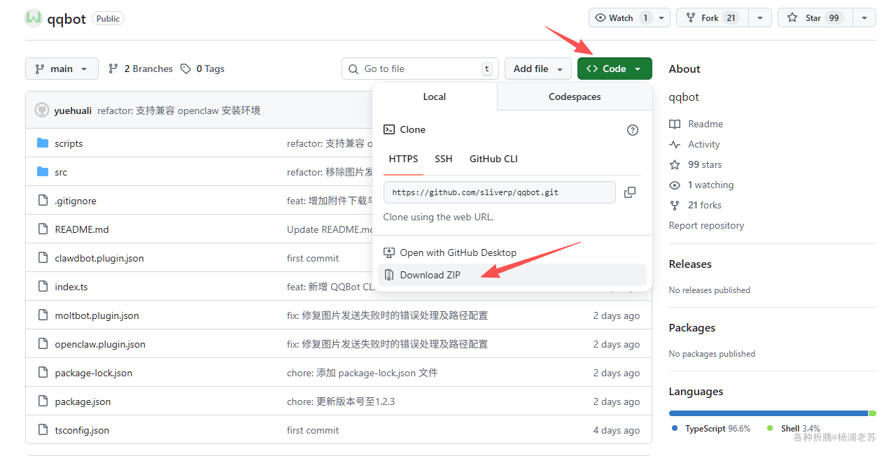Open the lists dropdown arrow next to Star

pos(864,18)
